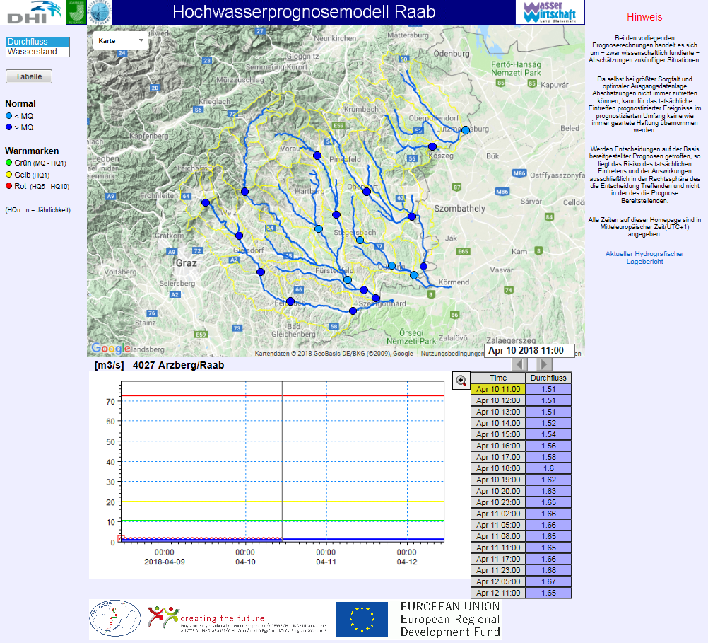Click the round blue emblem in the header

[100, 12]
